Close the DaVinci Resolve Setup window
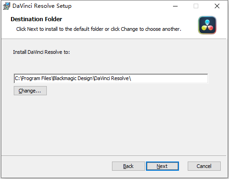229x179 pixels. [217, 6]
